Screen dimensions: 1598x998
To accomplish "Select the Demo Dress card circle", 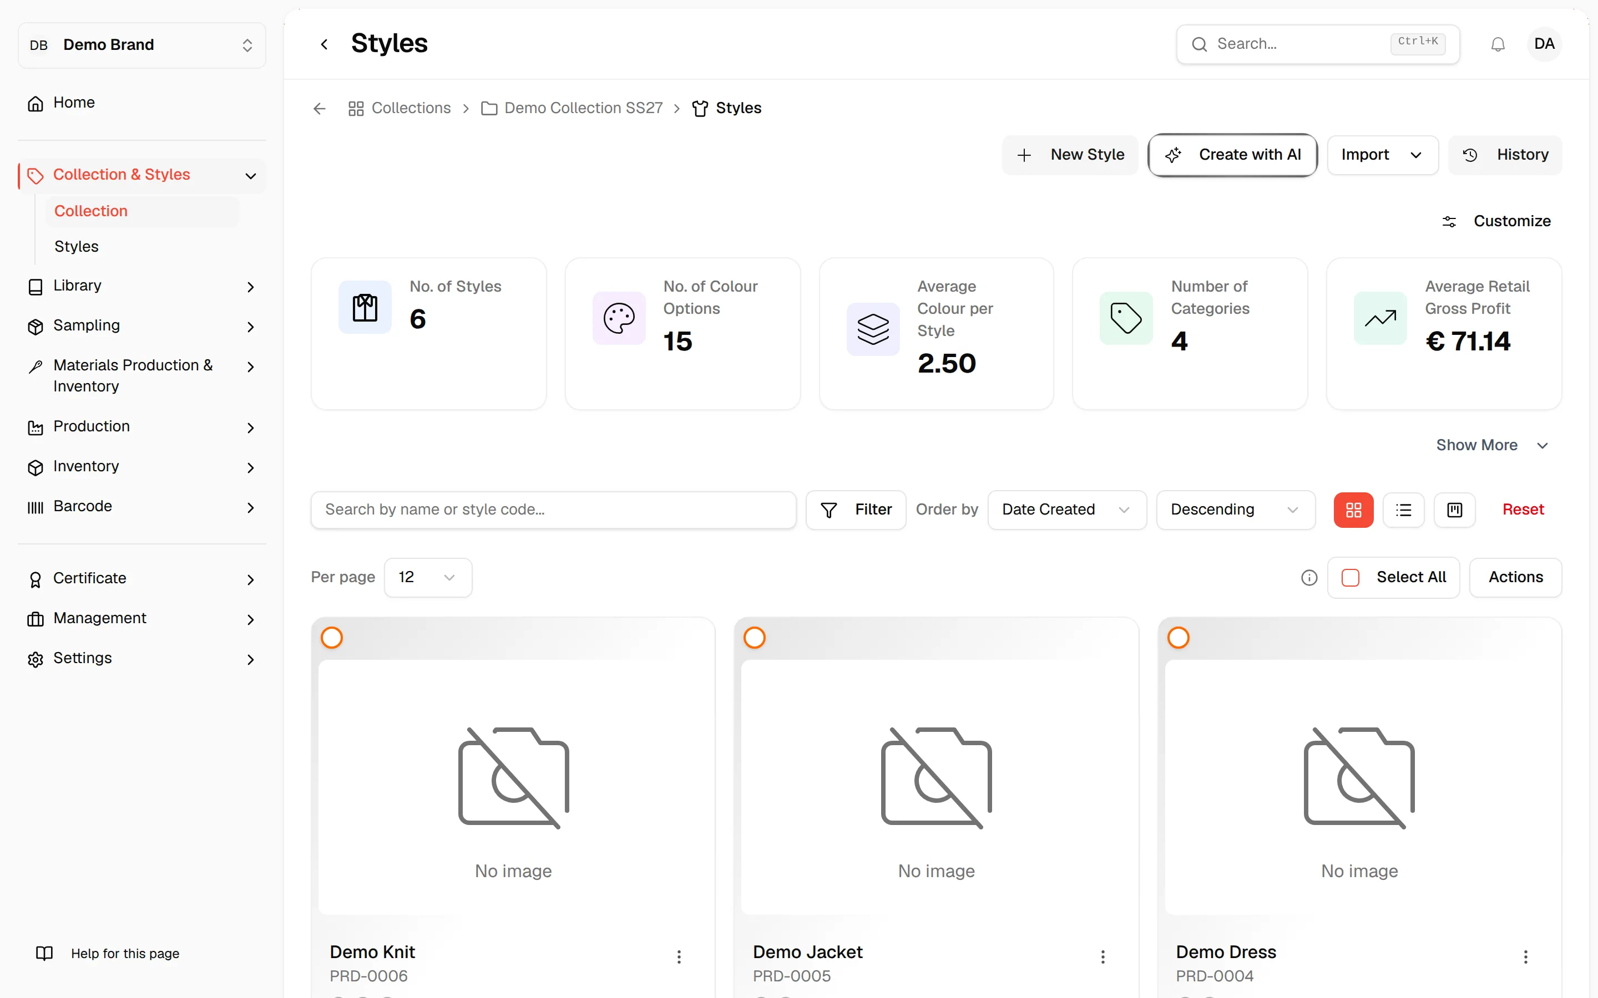I will coord(1178,638).
